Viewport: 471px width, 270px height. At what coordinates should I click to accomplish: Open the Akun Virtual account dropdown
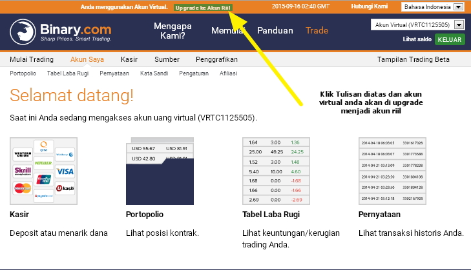click(418, 25)
